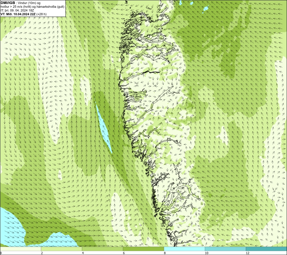Click the legend scale label "6"
287x255 pixels.
pyautogui.click(x=124, y=253)
